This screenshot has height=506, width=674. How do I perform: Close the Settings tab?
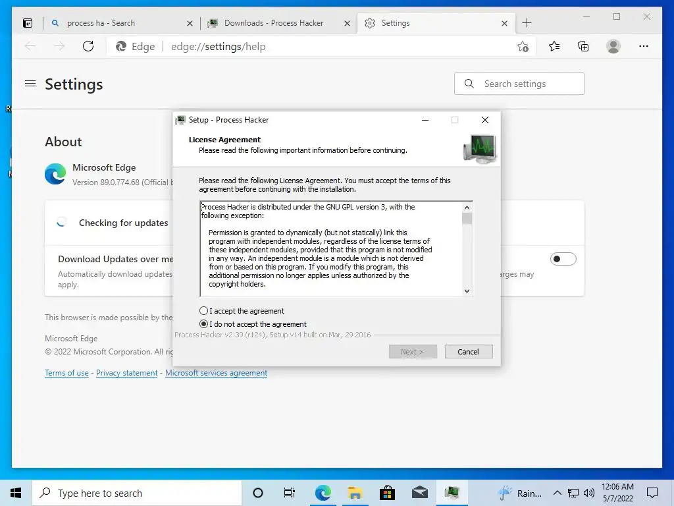tap(505, 23)
